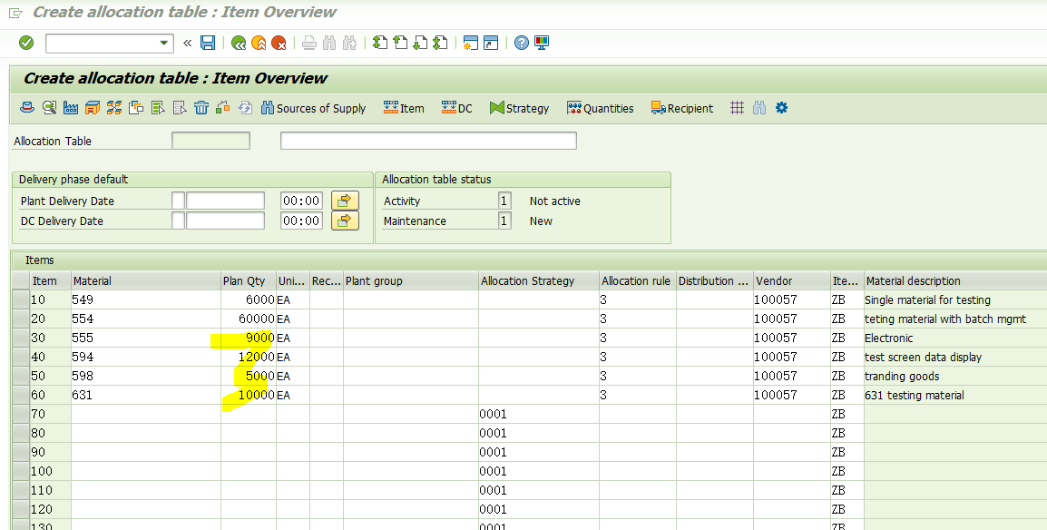Select the row selector for item 30

tap(21, 338)
